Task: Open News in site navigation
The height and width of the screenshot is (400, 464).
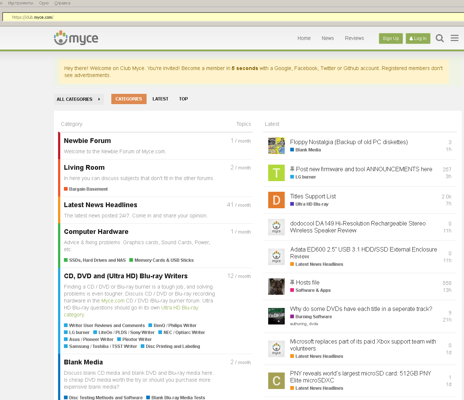Action: 328,38
